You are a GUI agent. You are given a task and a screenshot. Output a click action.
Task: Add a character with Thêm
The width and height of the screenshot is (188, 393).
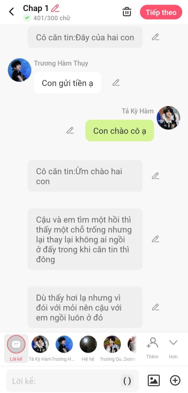pyautogui.click(x=152, y=348)
